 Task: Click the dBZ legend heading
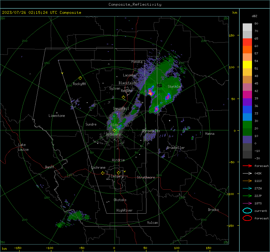(254, 16)
